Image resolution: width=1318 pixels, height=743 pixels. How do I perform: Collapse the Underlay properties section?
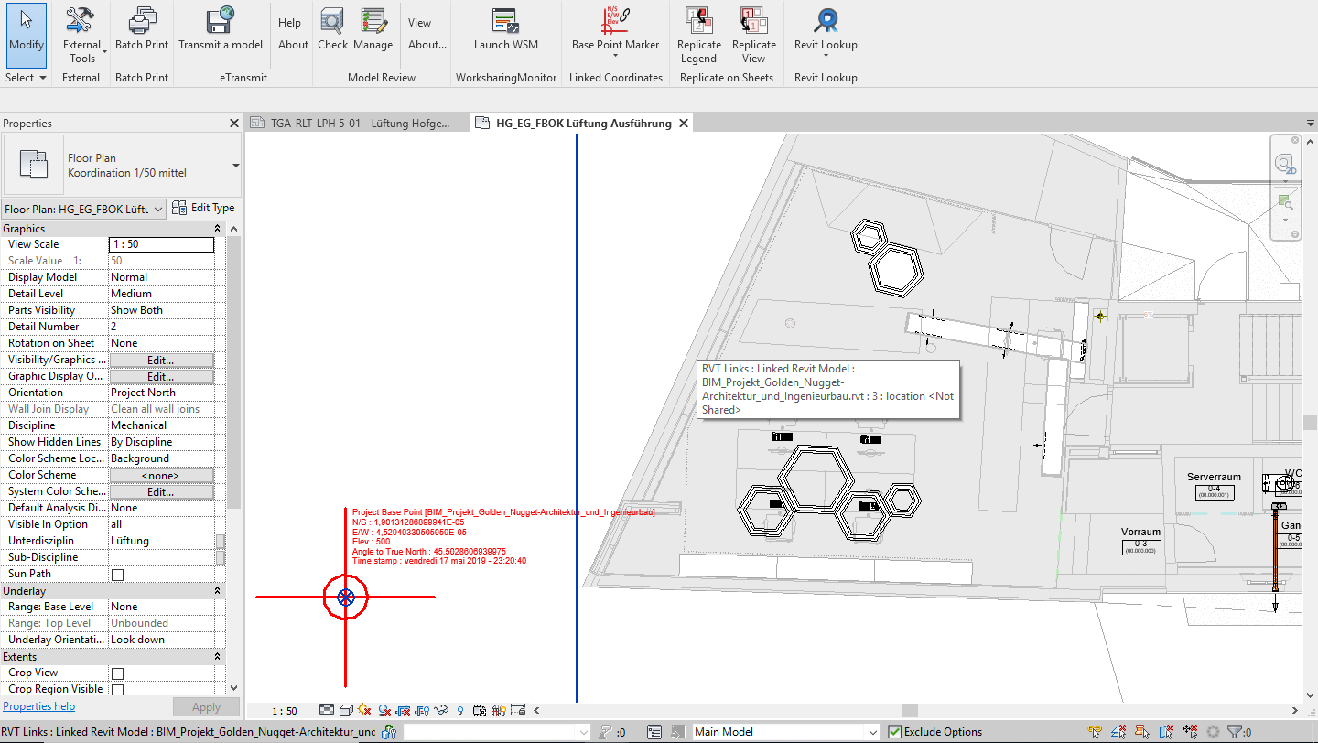(218, 590)
